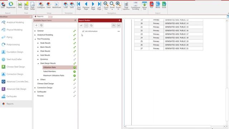The image size is (229, 129).
Task: Select the Failed Members tree item
Action: click(x=49, y=71)
